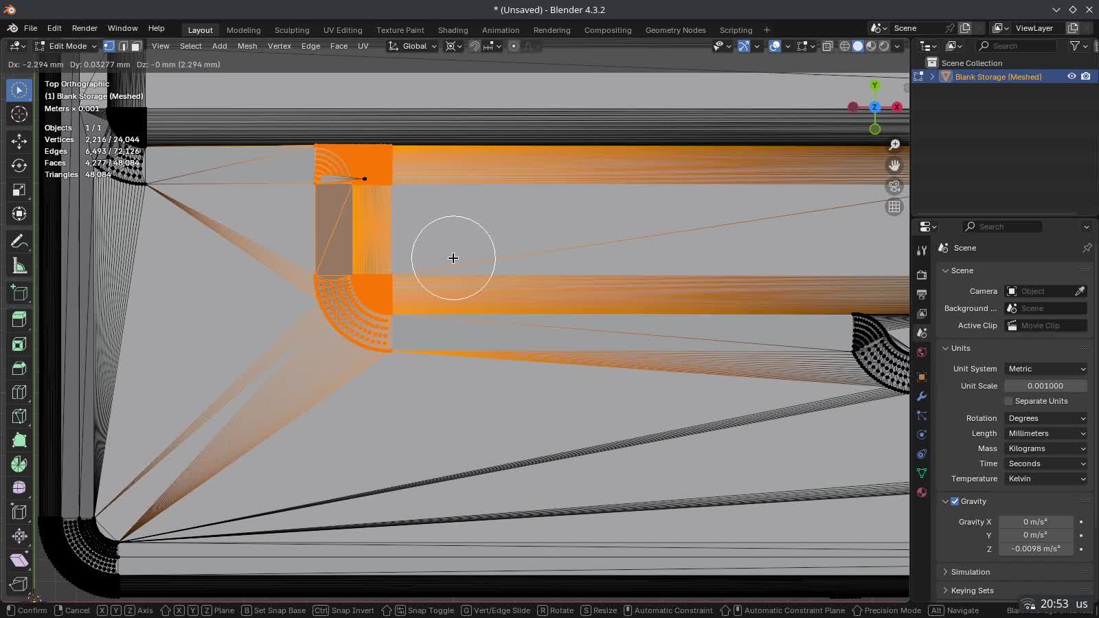Switch to the Sculpting workspace tab
The height and width of the screenshot is (618, 1099).
[x=292, y=30]
